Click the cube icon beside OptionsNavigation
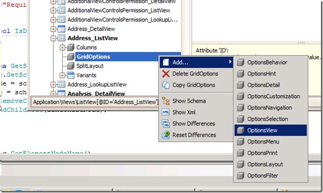The width and height of the screenshot is (323, 193). pos(240,108)
